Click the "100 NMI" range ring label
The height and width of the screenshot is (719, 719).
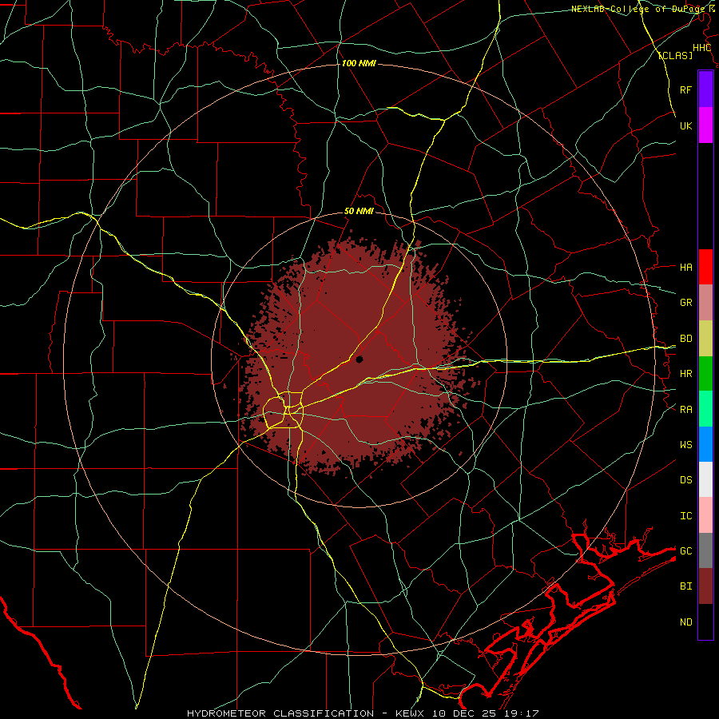pyautogui.click(x=359, y=63)
